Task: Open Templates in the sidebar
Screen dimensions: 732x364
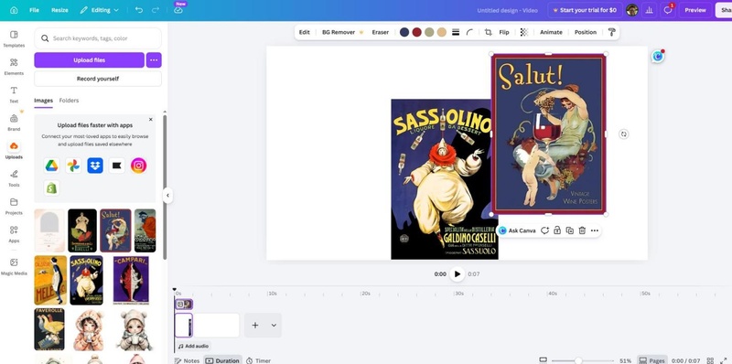Action: (x=14, y=38)
